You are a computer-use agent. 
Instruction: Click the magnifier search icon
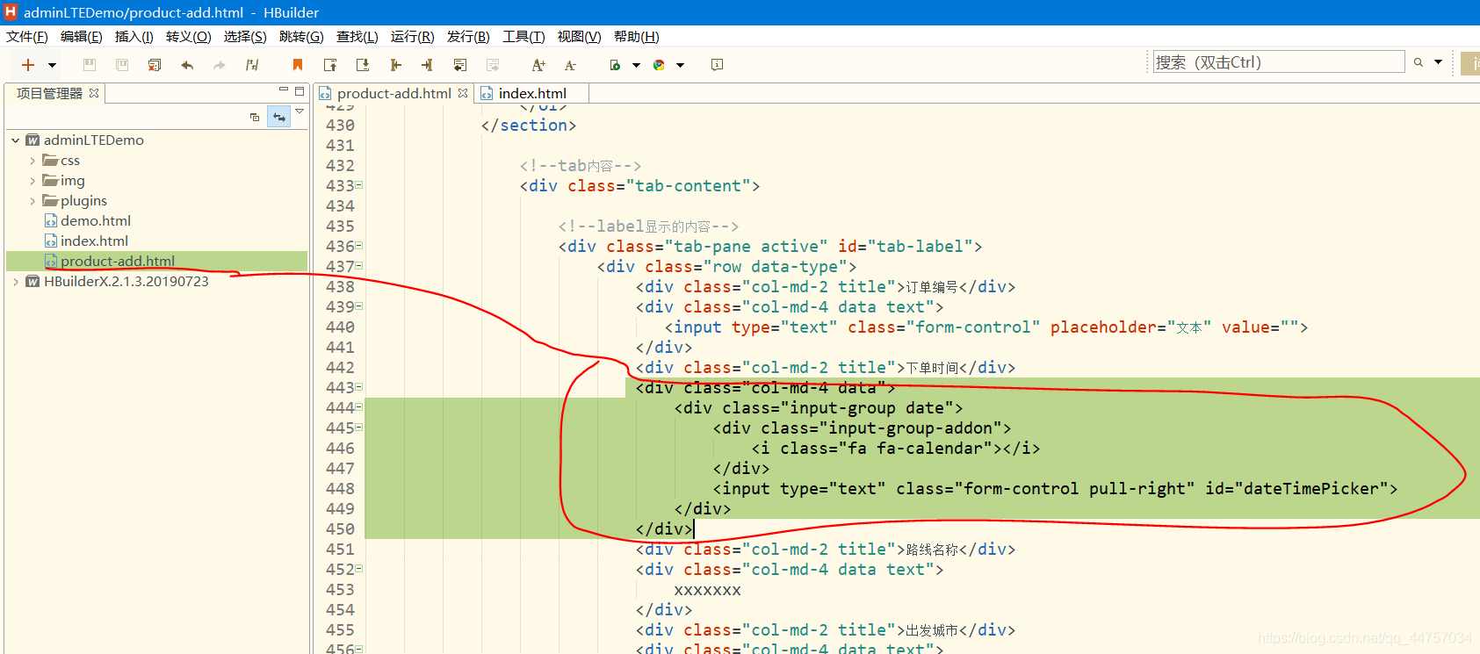click(x=1418, y=62)
